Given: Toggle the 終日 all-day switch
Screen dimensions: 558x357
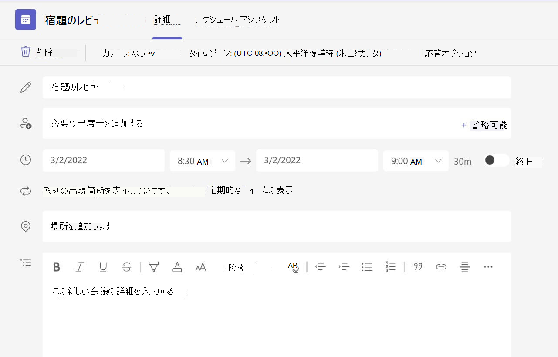Looking at the screenshot, I should tap(496, 160).
